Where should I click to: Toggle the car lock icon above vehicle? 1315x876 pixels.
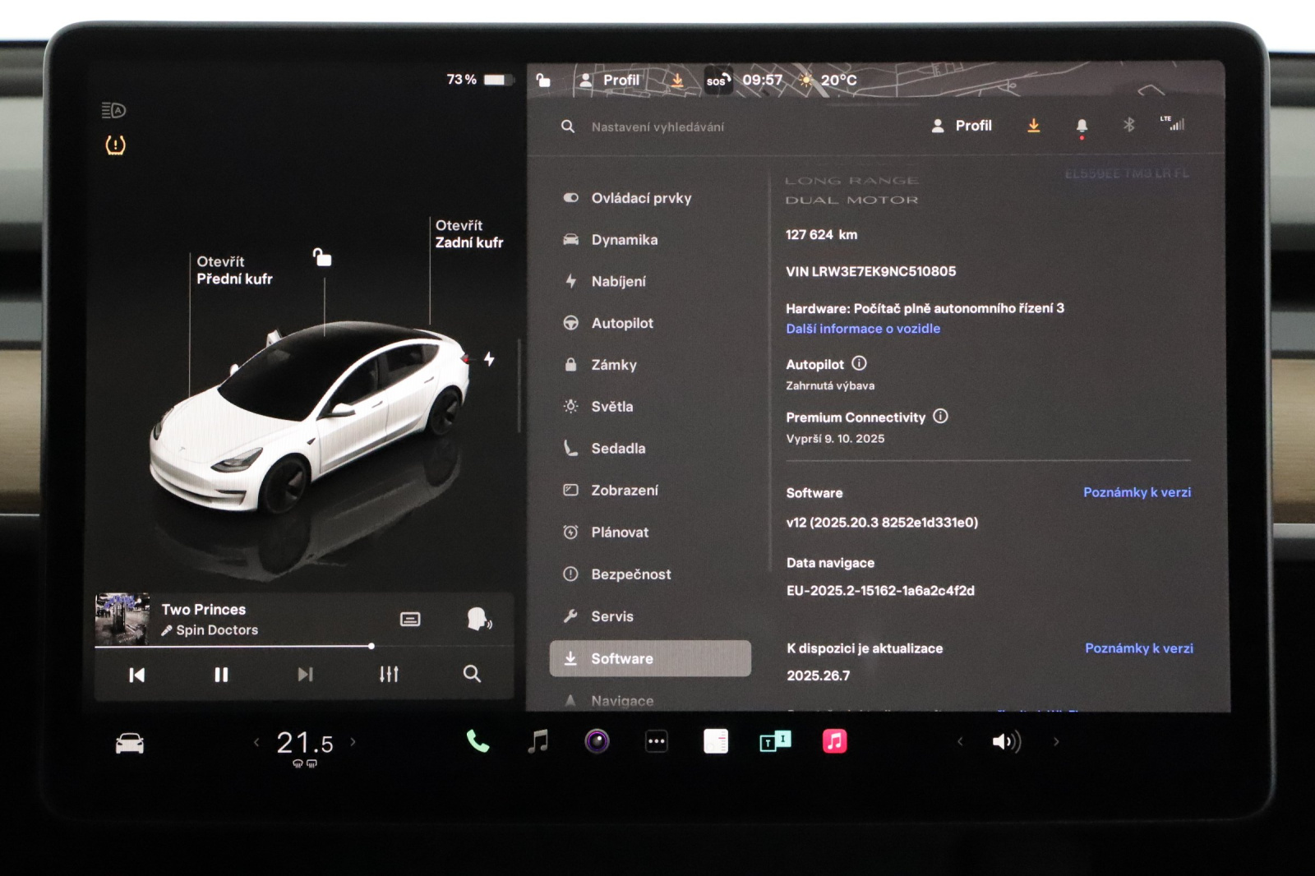click(x=322, y=258)
